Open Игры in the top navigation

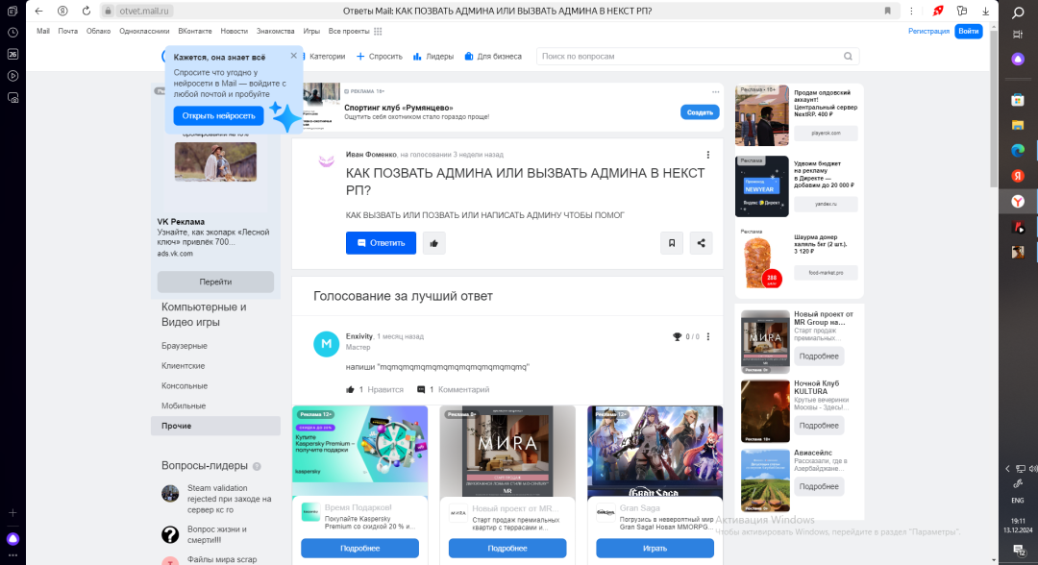pos(311,31)
